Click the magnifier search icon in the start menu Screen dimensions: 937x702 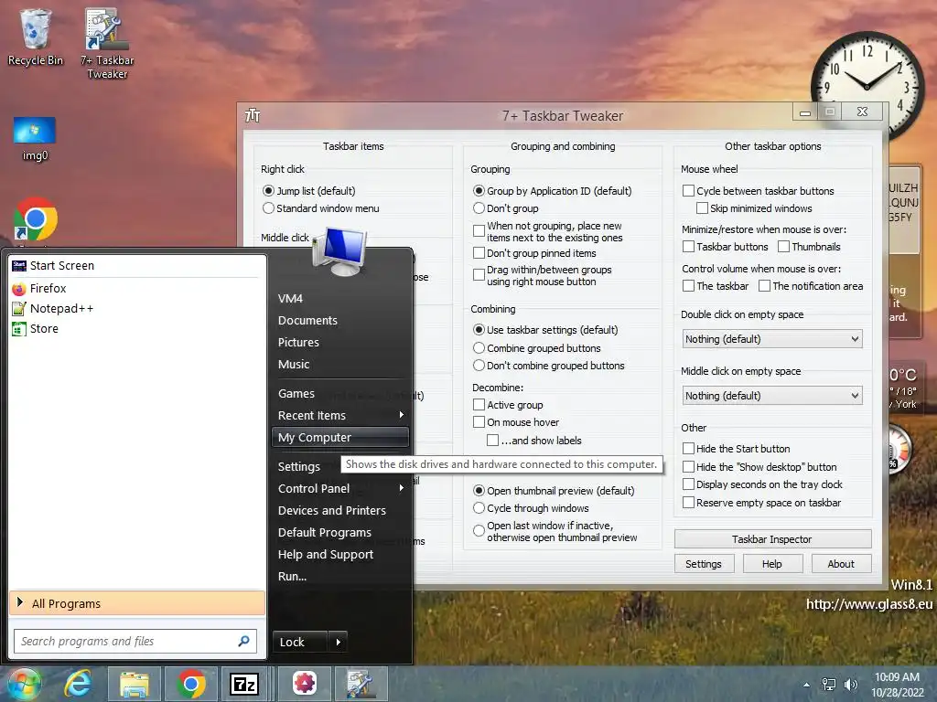[x=243, y=641]
